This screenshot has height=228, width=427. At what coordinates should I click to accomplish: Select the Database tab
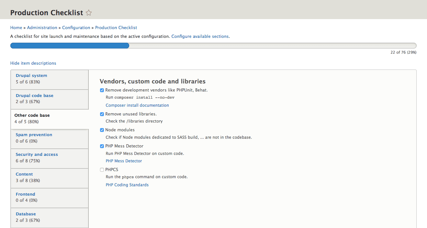[x=26, y=214]
